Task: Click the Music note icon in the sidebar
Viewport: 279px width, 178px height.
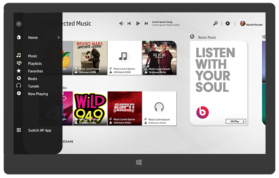Action: 18,55
